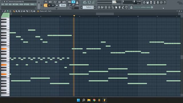Toggle piano roll magnet snap
Screen dimensions: 183x103
[8, 11]
